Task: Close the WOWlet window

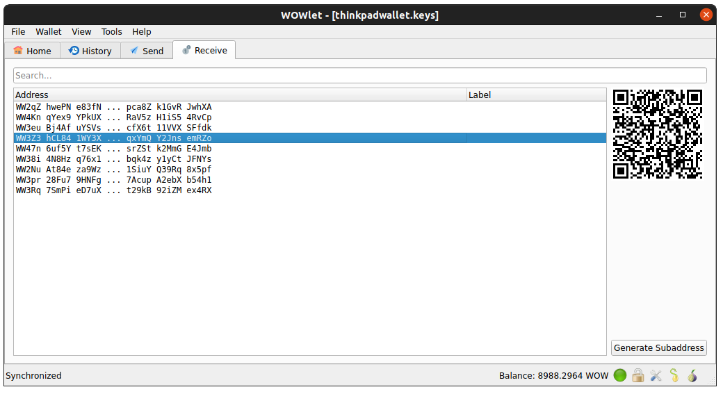Action: (706, 15)
